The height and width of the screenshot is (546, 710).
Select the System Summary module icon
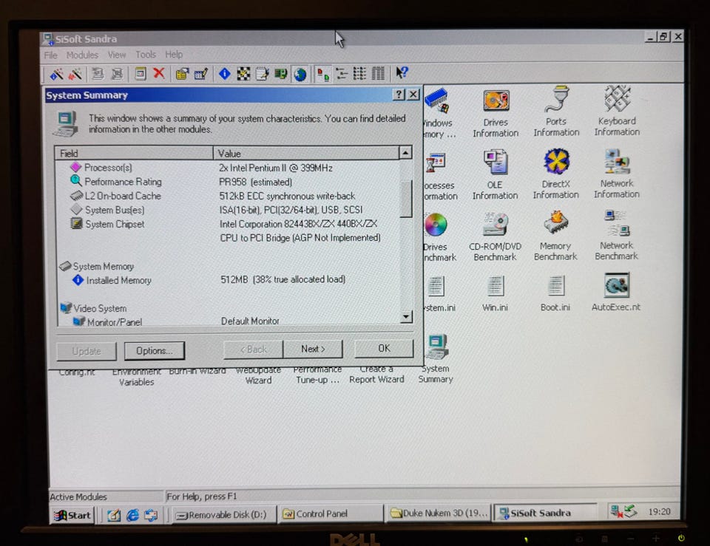point(436,360)
